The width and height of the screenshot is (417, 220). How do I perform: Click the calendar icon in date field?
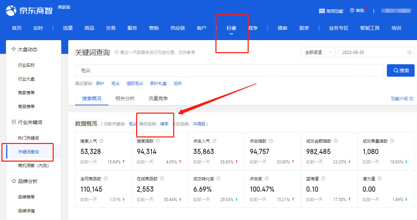409,52
